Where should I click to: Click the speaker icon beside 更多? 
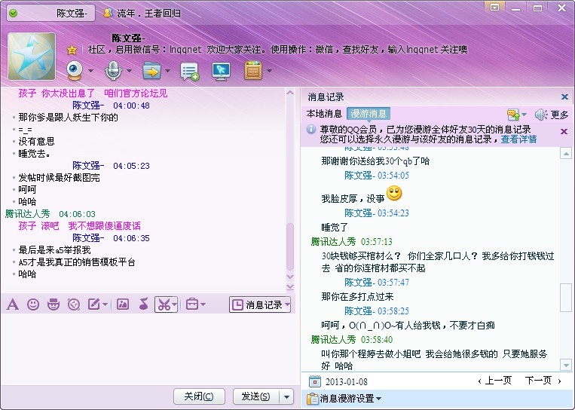pos(541,115)
